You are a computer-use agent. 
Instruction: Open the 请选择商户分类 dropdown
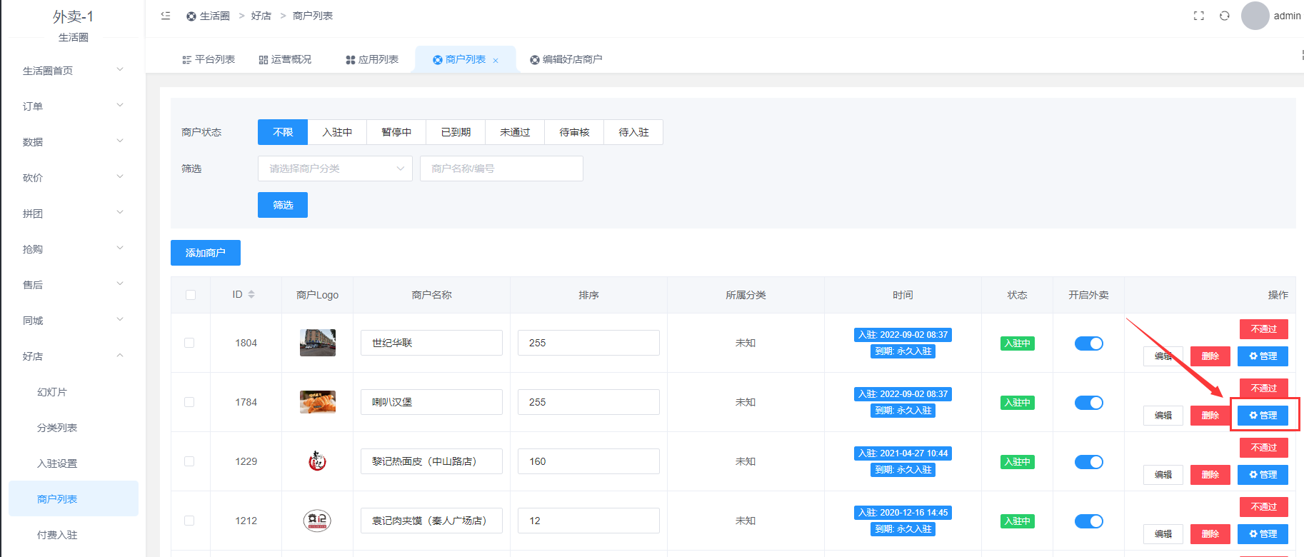pyautogui.click(x=335, y=169)
